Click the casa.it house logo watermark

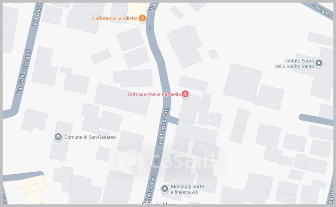[131, 161]
